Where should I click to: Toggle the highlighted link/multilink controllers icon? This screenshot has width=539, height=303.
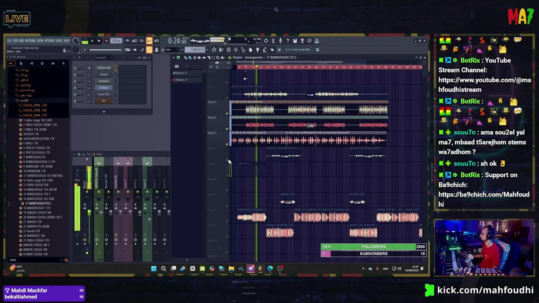[149, 50]
